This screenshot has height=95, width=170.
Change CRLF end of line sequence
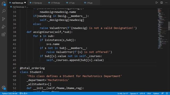click(149, 93)
